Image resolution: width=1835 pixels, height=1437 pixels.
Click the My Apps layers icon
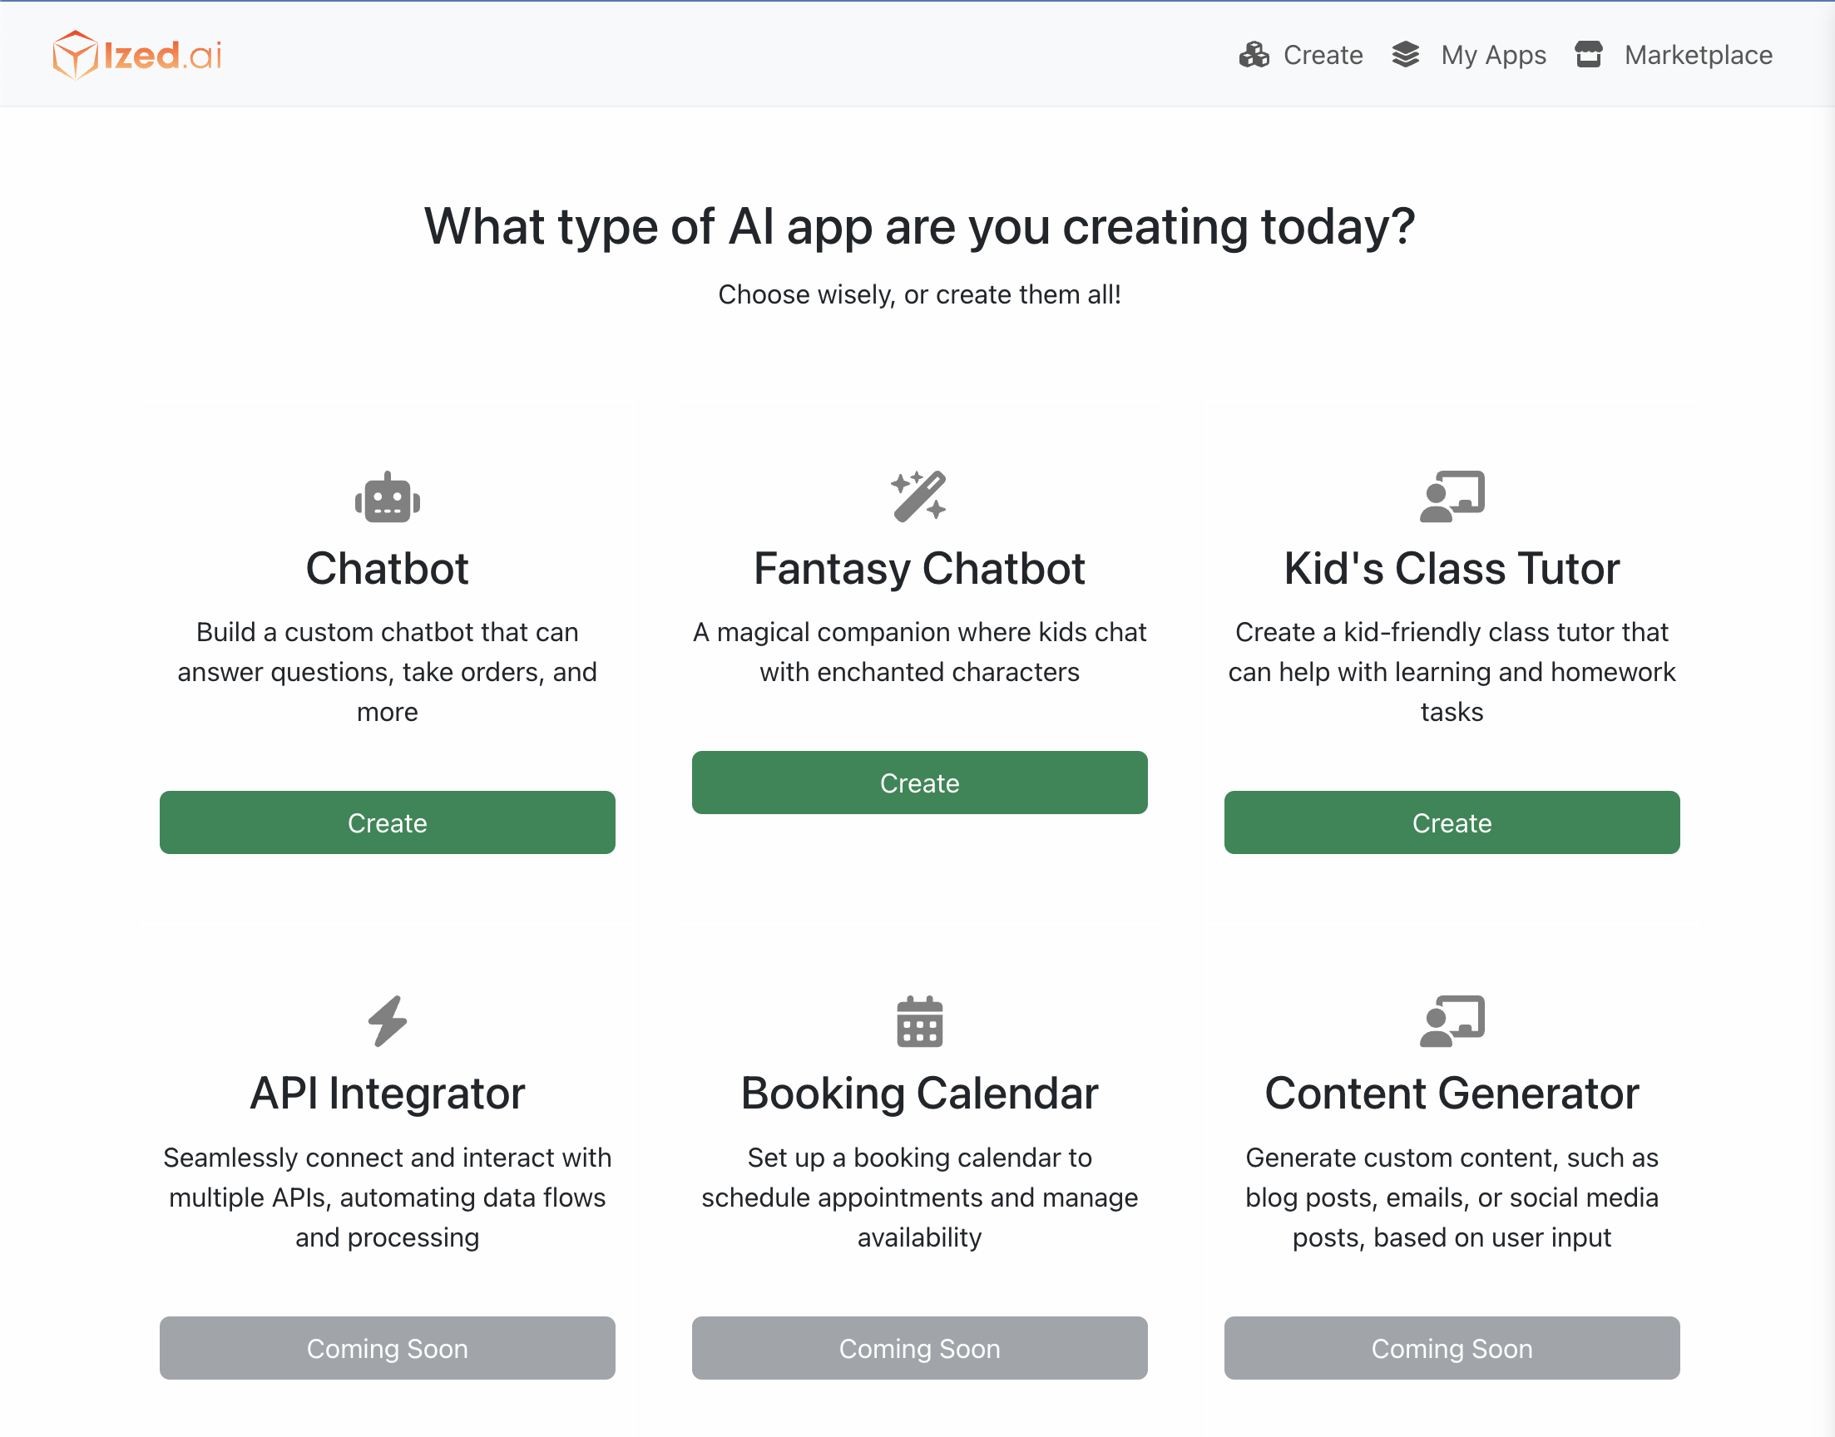pyautogui.click(x=1405, y=55)
